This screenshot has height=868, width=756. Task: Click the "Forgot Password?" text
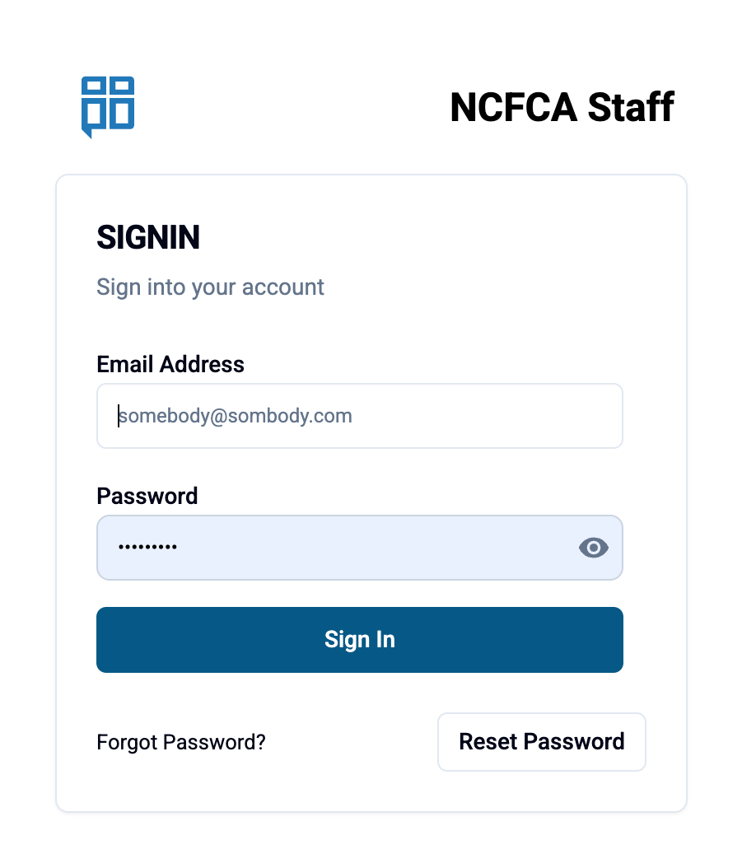coord(181,742)
